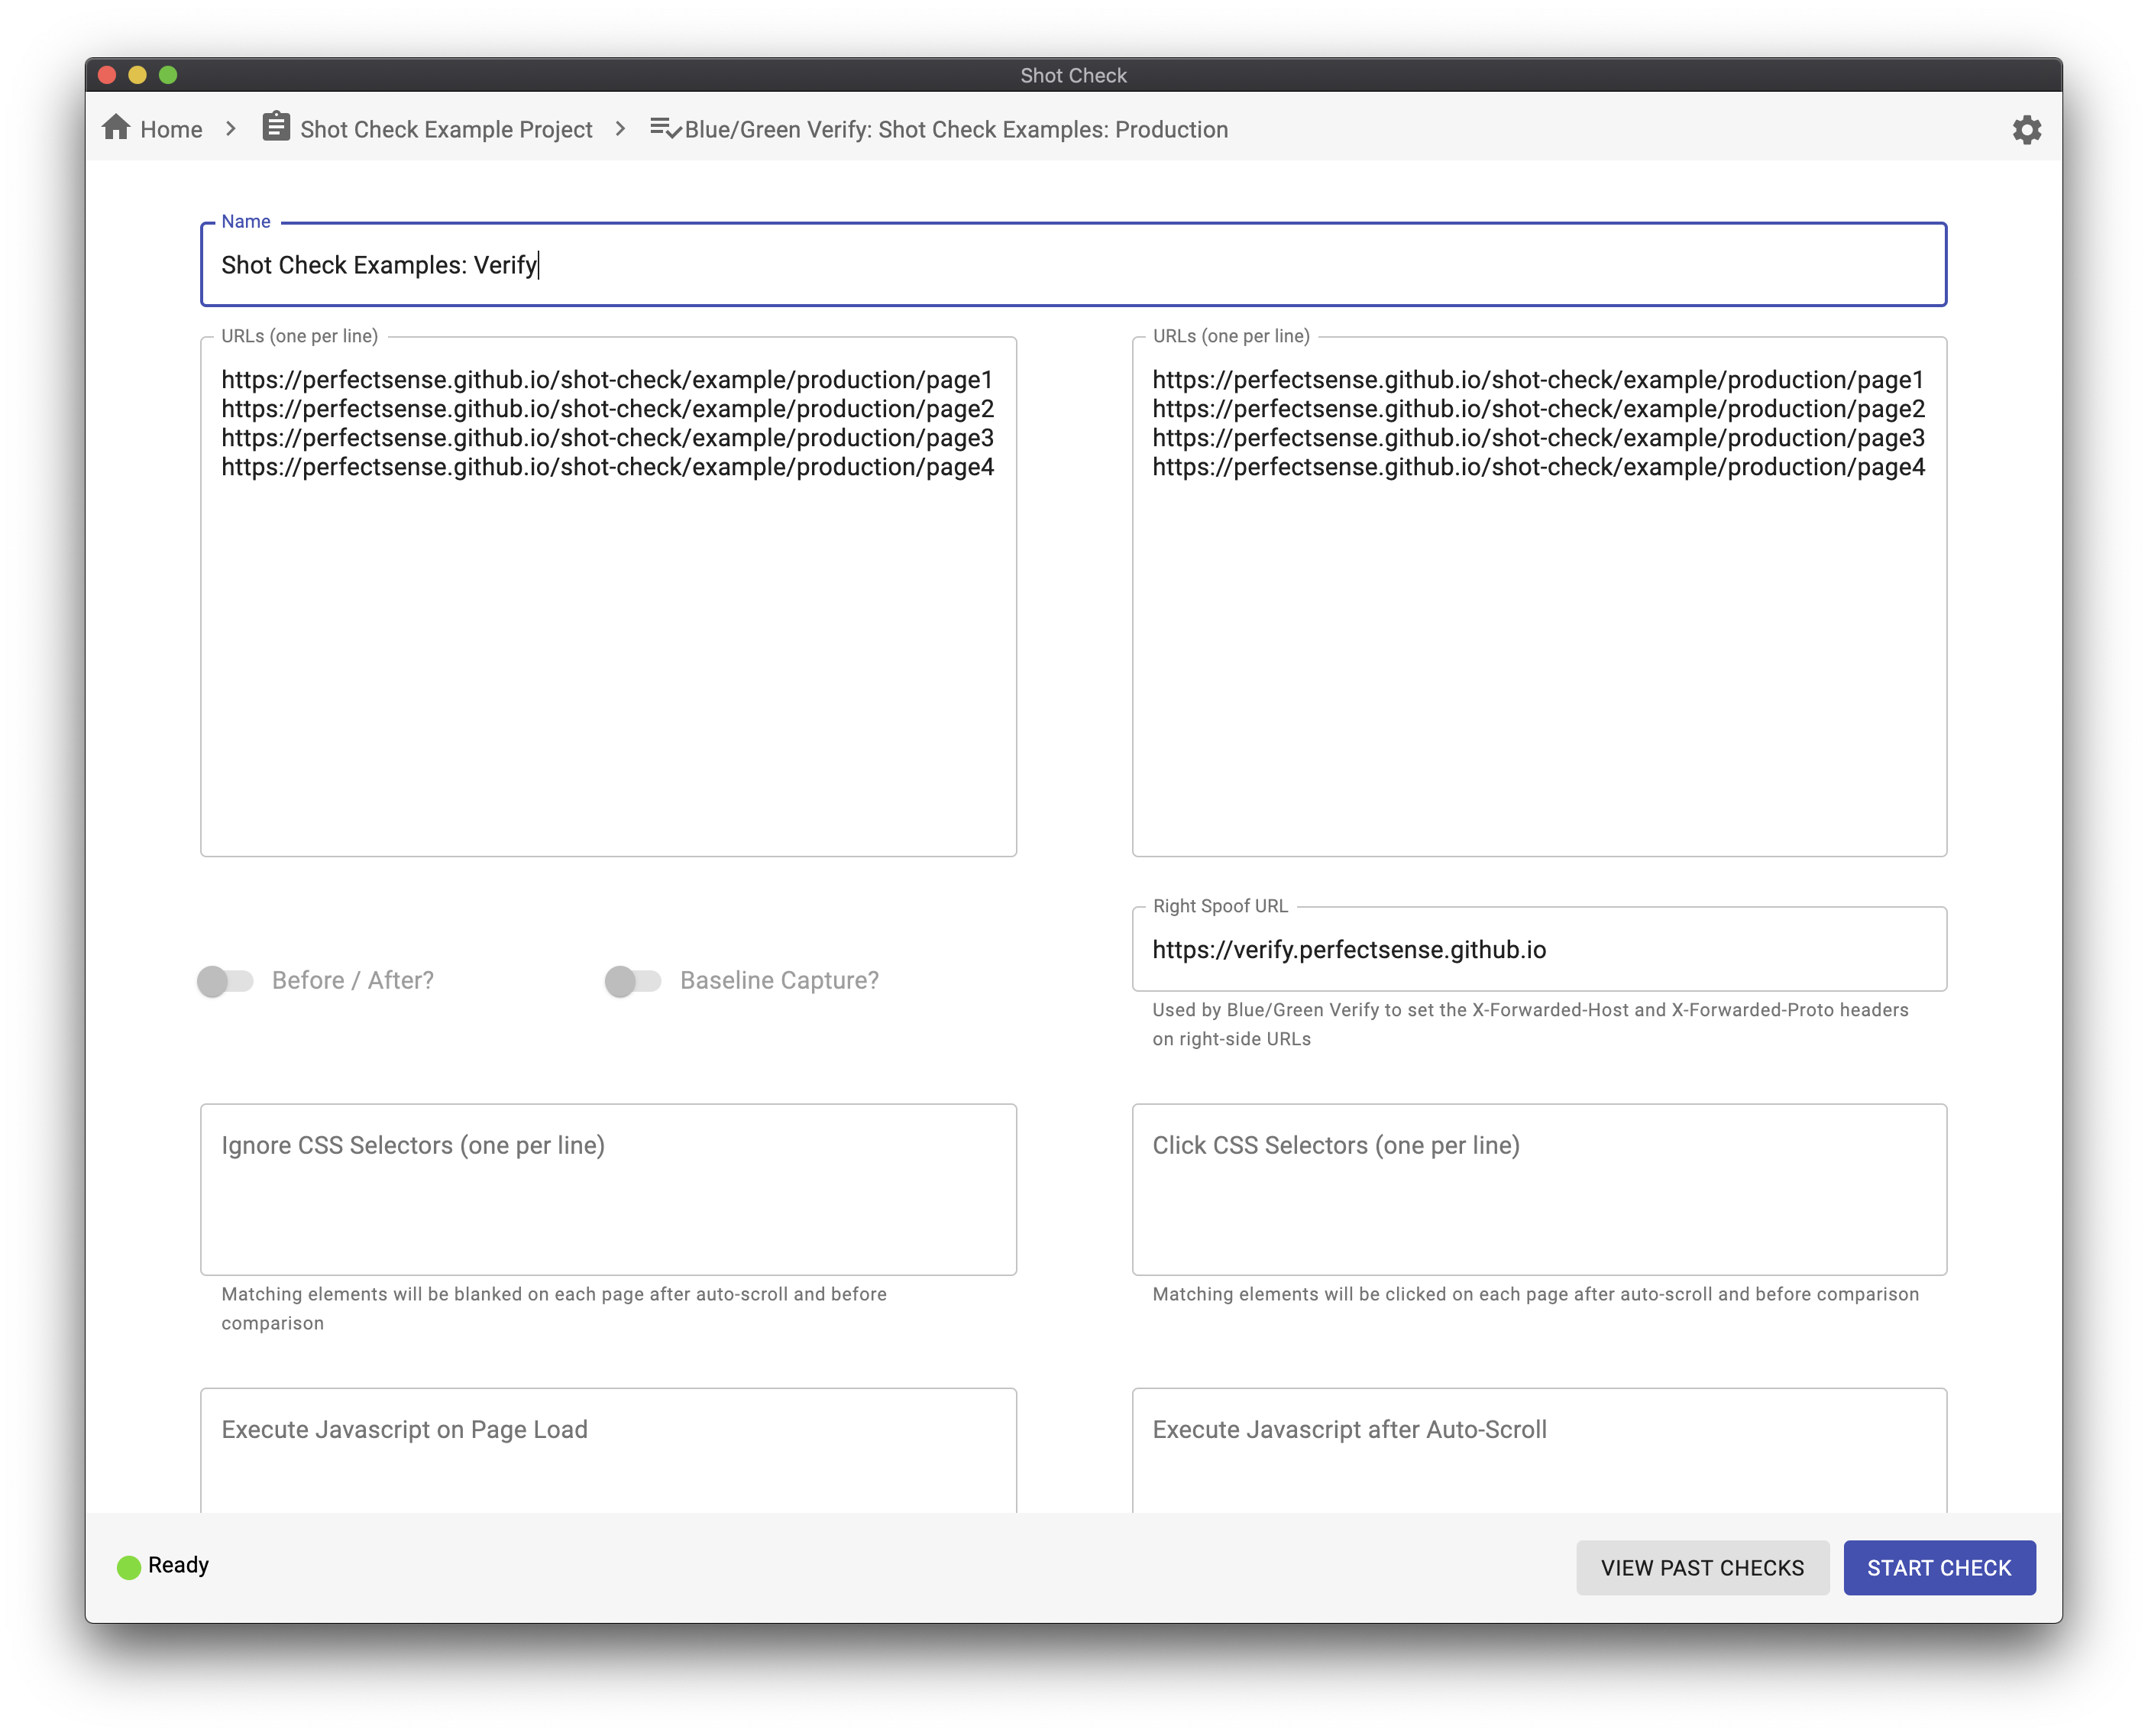Click Execute Javascript on Page Load field
2148x1736 pixels.
click(x=607, y=1453)
